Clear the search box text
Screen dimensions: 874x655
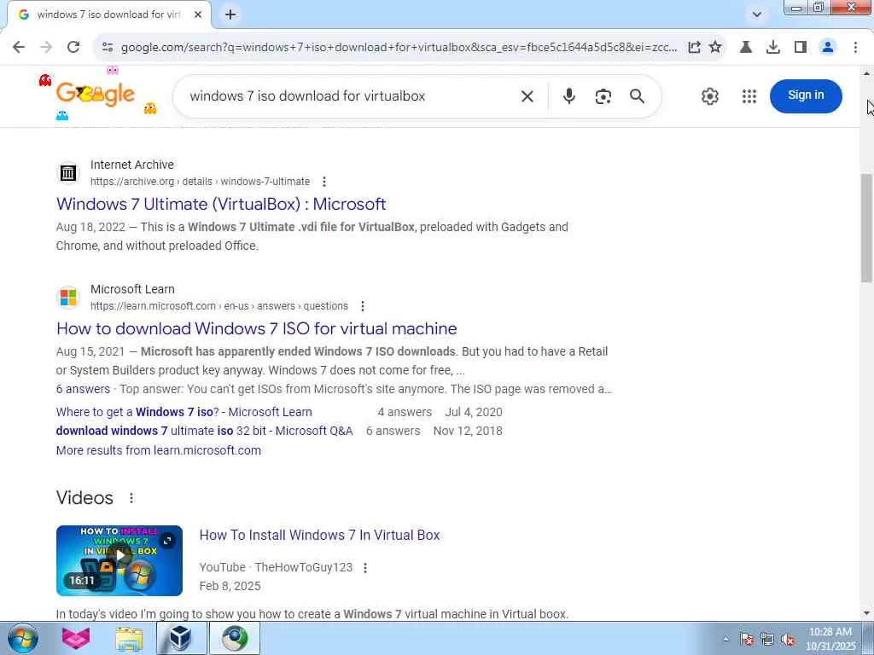527,96
